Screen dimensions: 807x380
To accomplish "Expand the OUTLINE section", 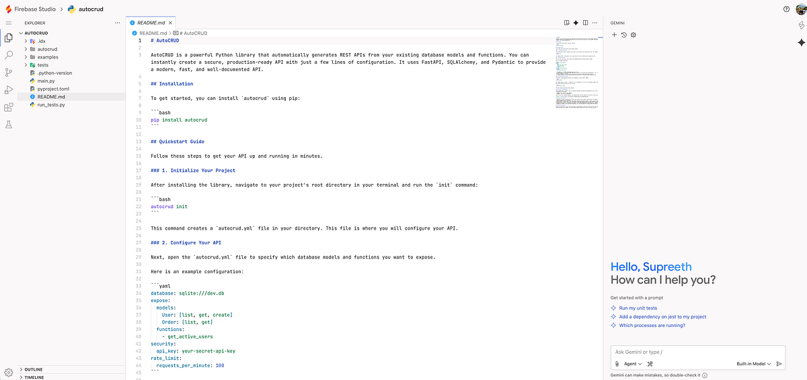I will click(x=34, y=369).
